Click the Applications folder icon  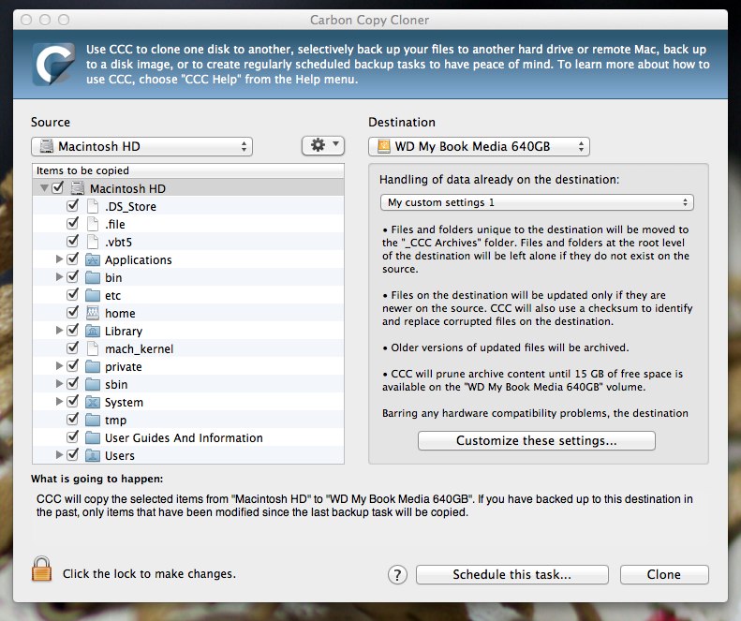tap(93, 260)
